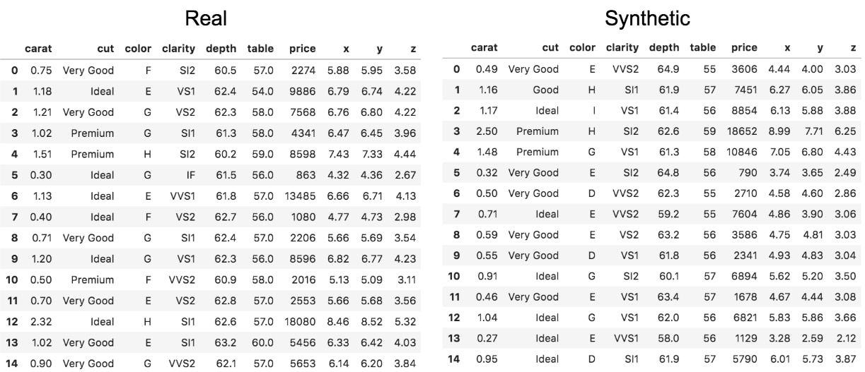Click the Synthetic table's price column header

pos(743,48)
